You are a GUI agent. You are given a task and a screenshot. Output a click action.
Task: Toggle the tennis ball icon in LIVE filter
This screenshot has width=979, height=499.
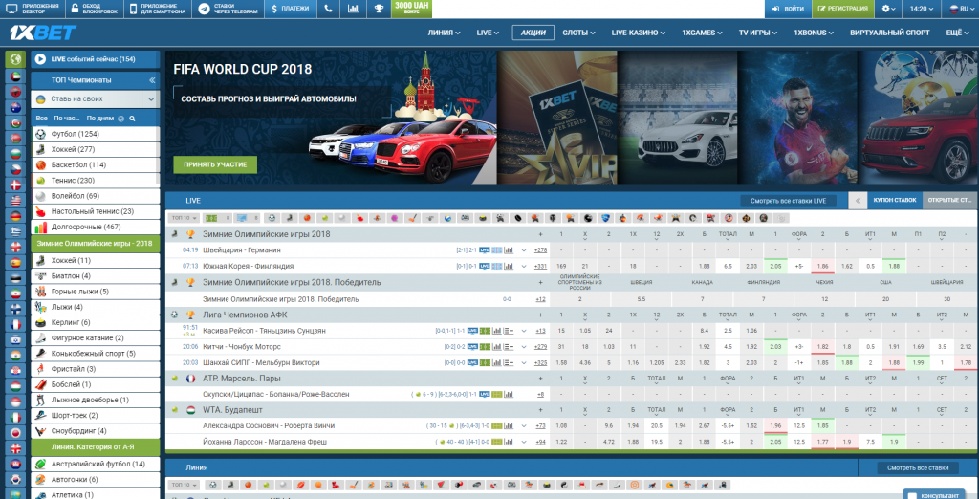pos(325,218)
